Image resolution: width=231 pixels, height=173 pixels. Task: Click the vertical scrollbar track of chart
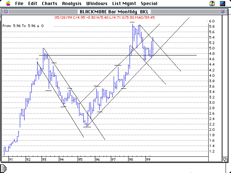[x=225, y=86]
